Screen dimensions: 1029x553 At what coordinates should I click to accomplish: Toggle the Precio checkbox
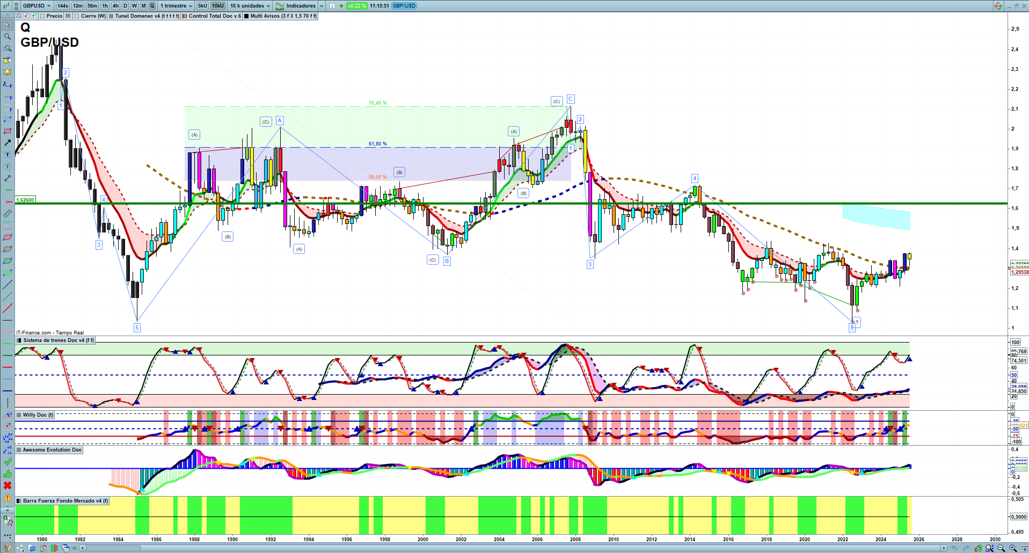[x=42, y=16]
